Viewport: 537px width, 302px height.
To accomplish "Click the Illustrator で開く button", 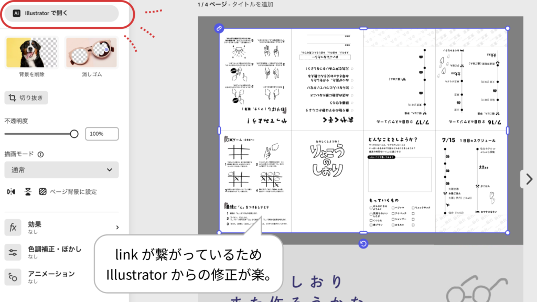I will [61, 14].
